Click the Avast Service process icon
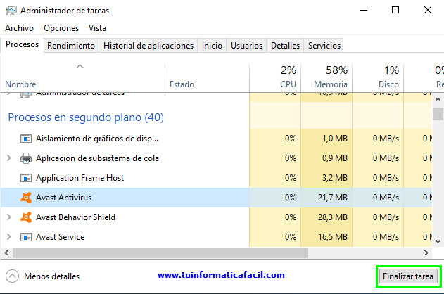This screenshot has width=444, height=294. 26,237
